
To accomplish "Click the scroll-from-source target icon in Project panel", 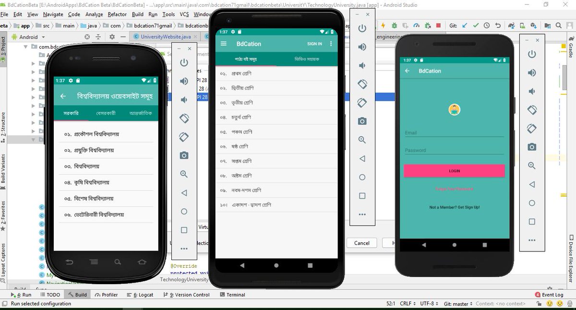I will point(87,36).
